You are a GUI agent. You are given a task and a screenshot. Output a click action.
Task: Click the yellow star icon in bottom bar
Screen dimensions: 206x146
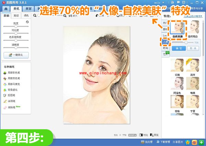pos(188,142)
